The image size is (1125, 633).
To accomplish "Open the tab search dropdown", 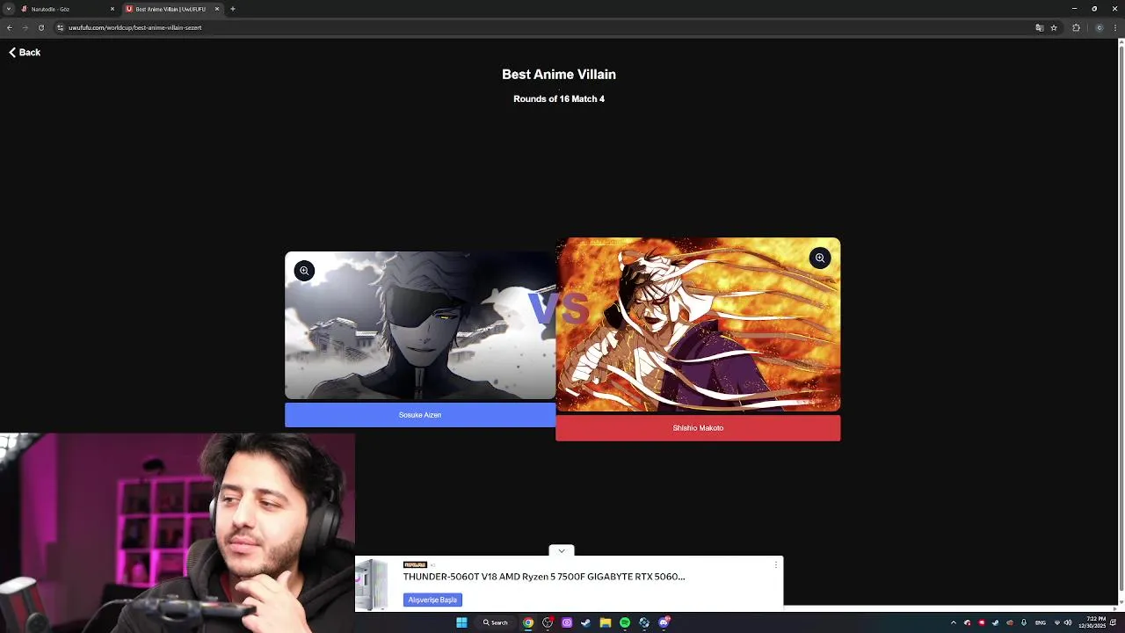I will (x=8, y=9).
